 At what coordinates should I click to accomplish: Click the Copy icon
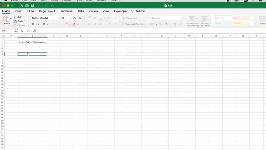[15, 21]
